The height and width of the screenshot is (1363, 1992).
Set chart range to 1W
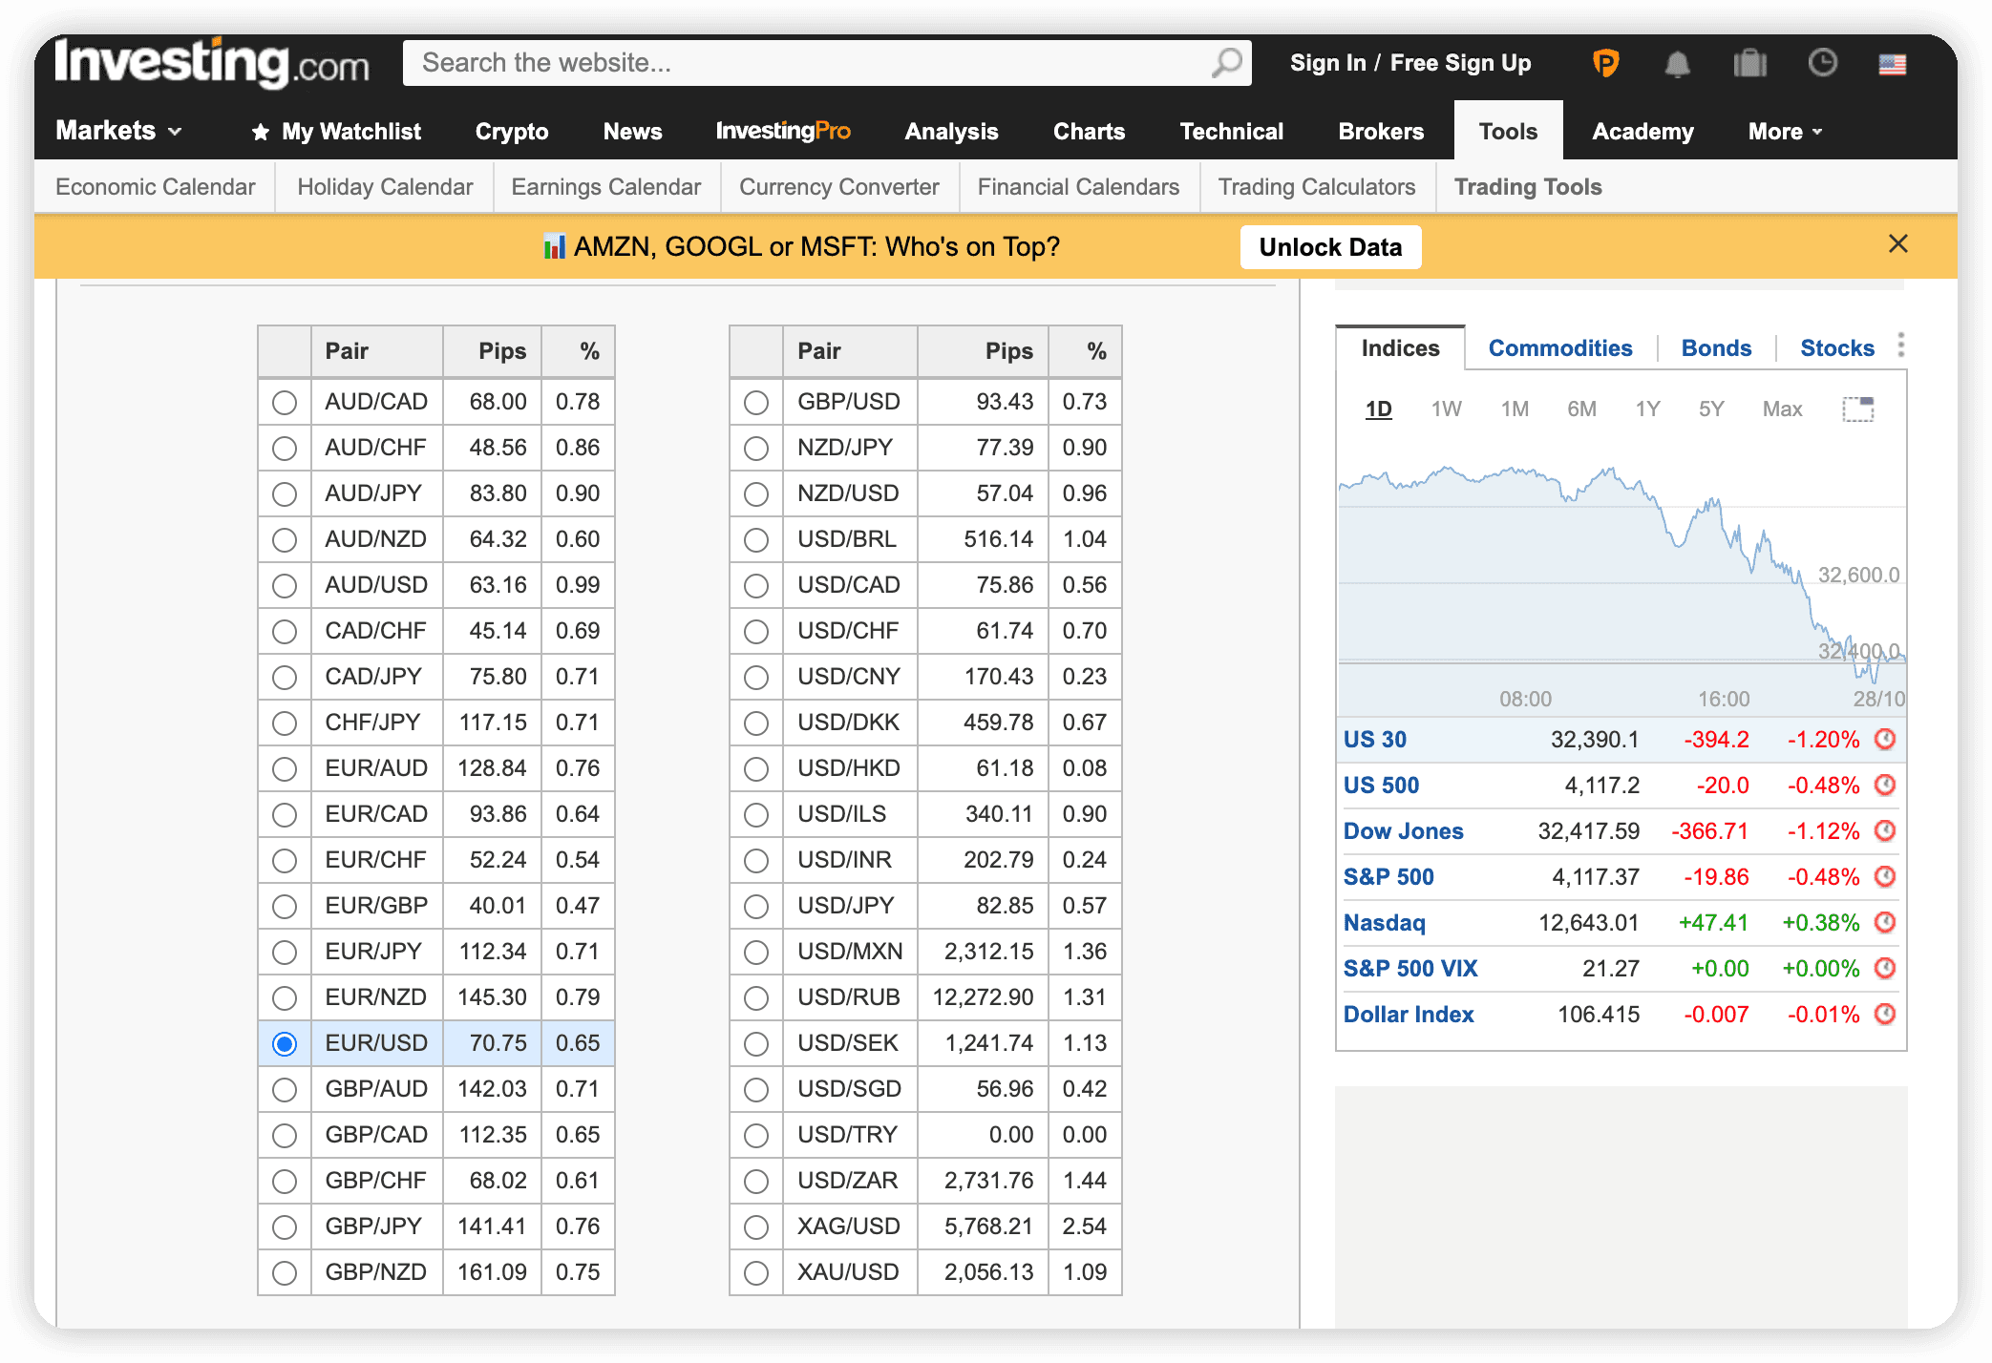tap(1446, 409)
